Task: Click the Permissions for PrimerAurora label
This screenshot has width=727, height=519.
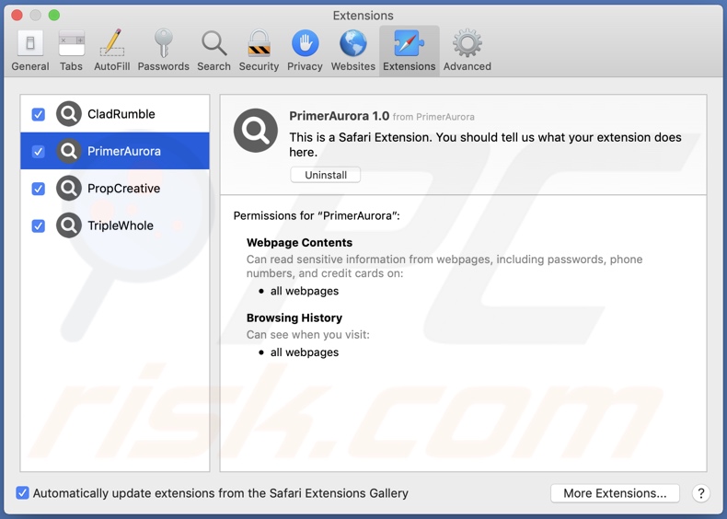Action: [x=317, y=215]
